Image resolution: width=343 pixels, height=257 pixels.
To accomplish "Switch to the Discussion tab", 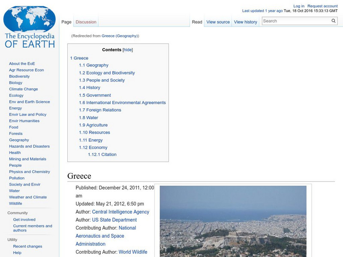I will [x=85, y=21].
